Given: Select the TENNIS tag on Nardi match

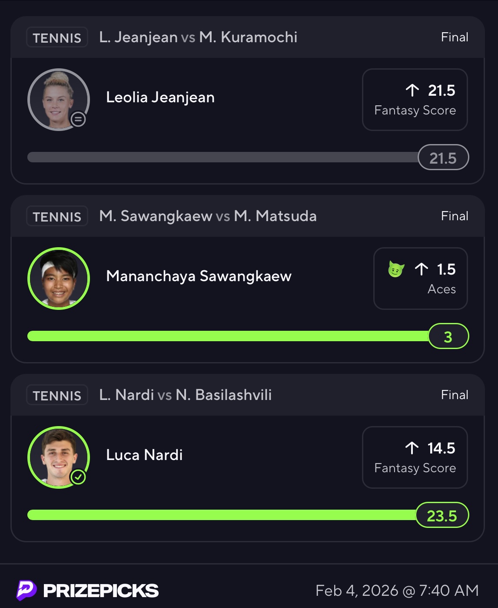Looking at the screenshot, I should coord(57,395).
